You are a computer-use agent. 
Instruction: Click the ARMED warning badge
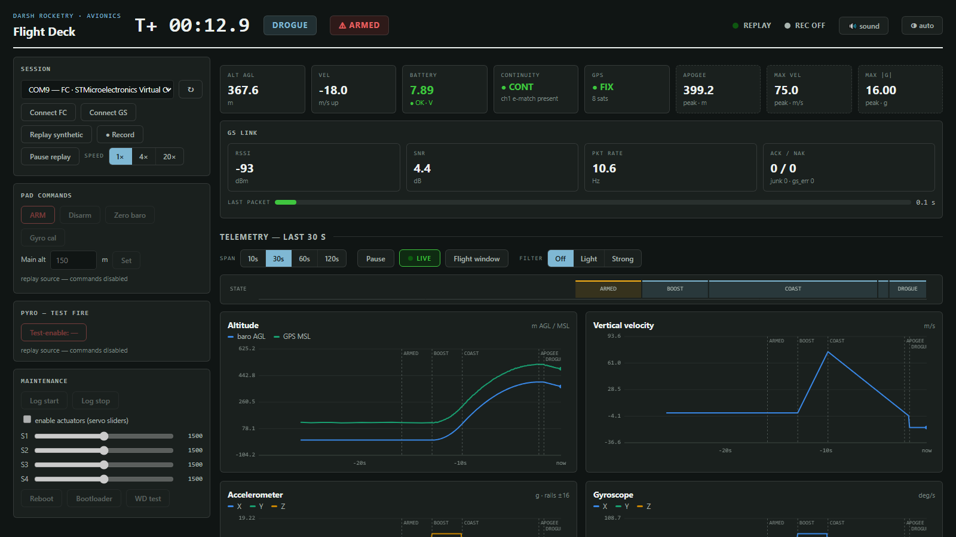359,25
